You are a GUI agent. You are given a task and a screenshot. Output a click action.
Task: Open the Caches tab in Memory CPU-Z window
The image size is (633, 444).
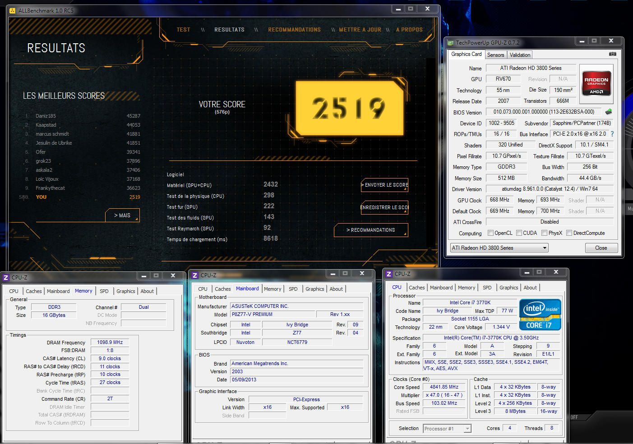coord(34,291)
